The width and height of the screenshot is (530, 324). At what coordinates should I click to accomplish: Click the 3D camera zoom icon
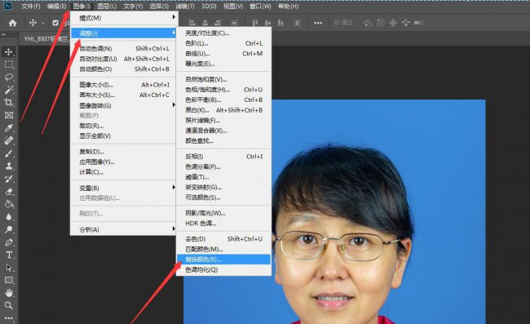(x=418, y=23)
